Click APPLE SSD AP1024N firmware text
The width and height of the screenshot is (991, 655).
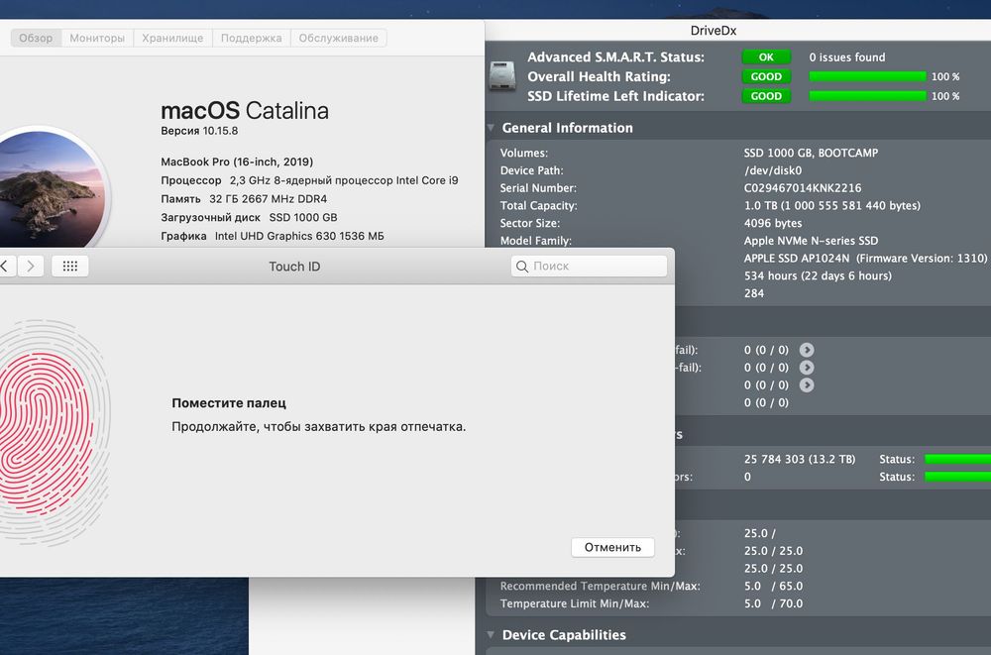pos(865,258)
